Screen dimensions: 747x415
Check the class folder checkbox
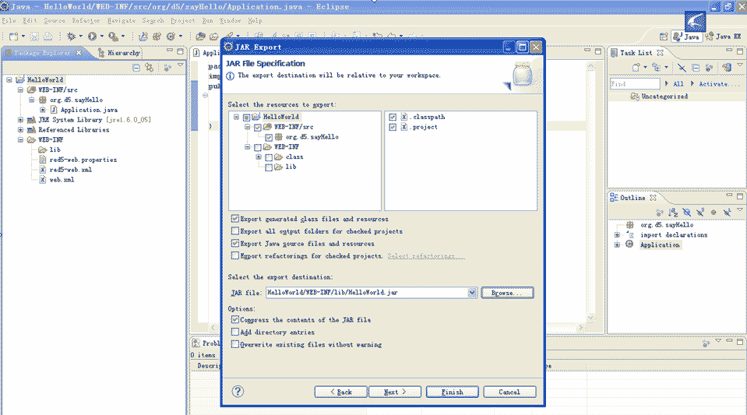(x=269, y=157)
